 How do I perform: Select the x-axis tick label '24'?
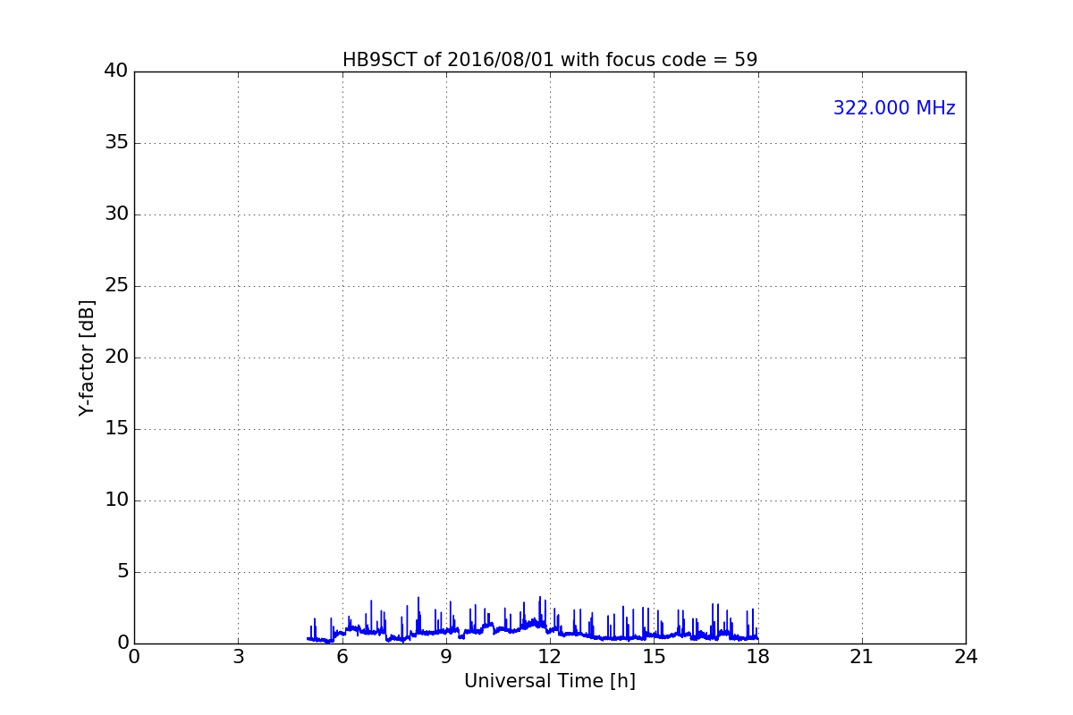966,657
